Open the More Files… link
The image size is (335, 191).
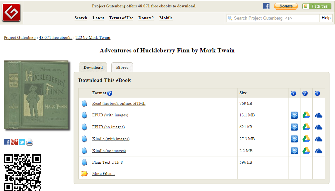(x=104, y=174)
